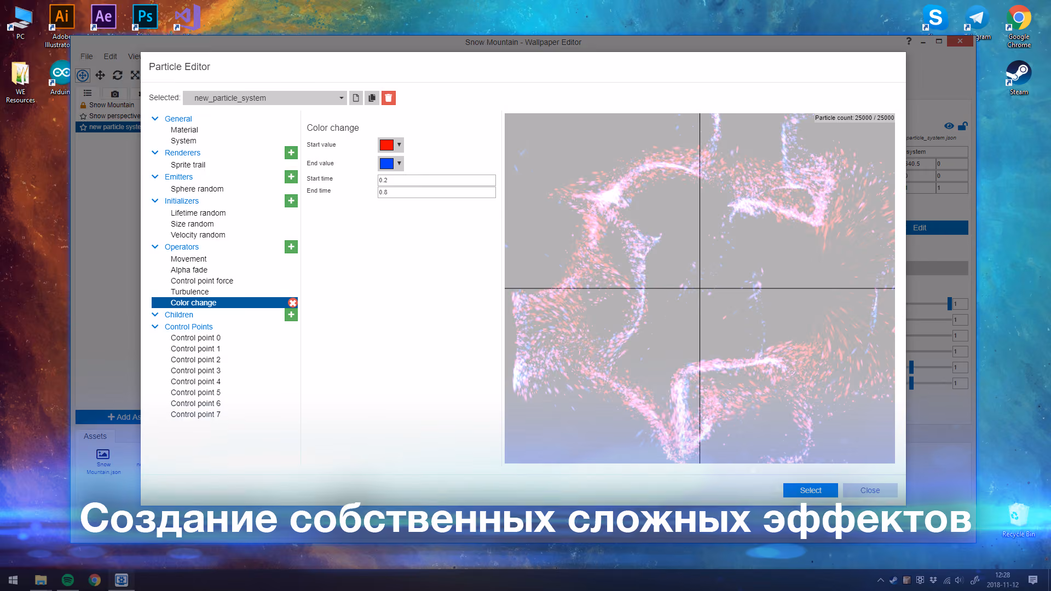
Task: Click the Start time input field
Action: pyautogui.click(x=437, y=180)
